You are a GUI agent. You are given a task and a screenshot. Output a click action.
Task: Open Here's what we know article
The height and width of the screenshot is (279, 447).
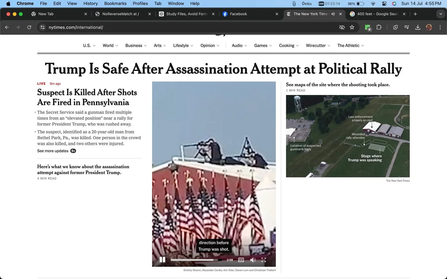(x=83, y=169)
